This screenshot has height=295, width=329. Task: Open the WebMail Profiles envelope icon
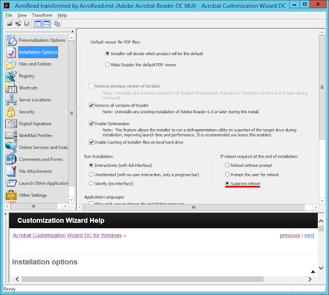11,135
